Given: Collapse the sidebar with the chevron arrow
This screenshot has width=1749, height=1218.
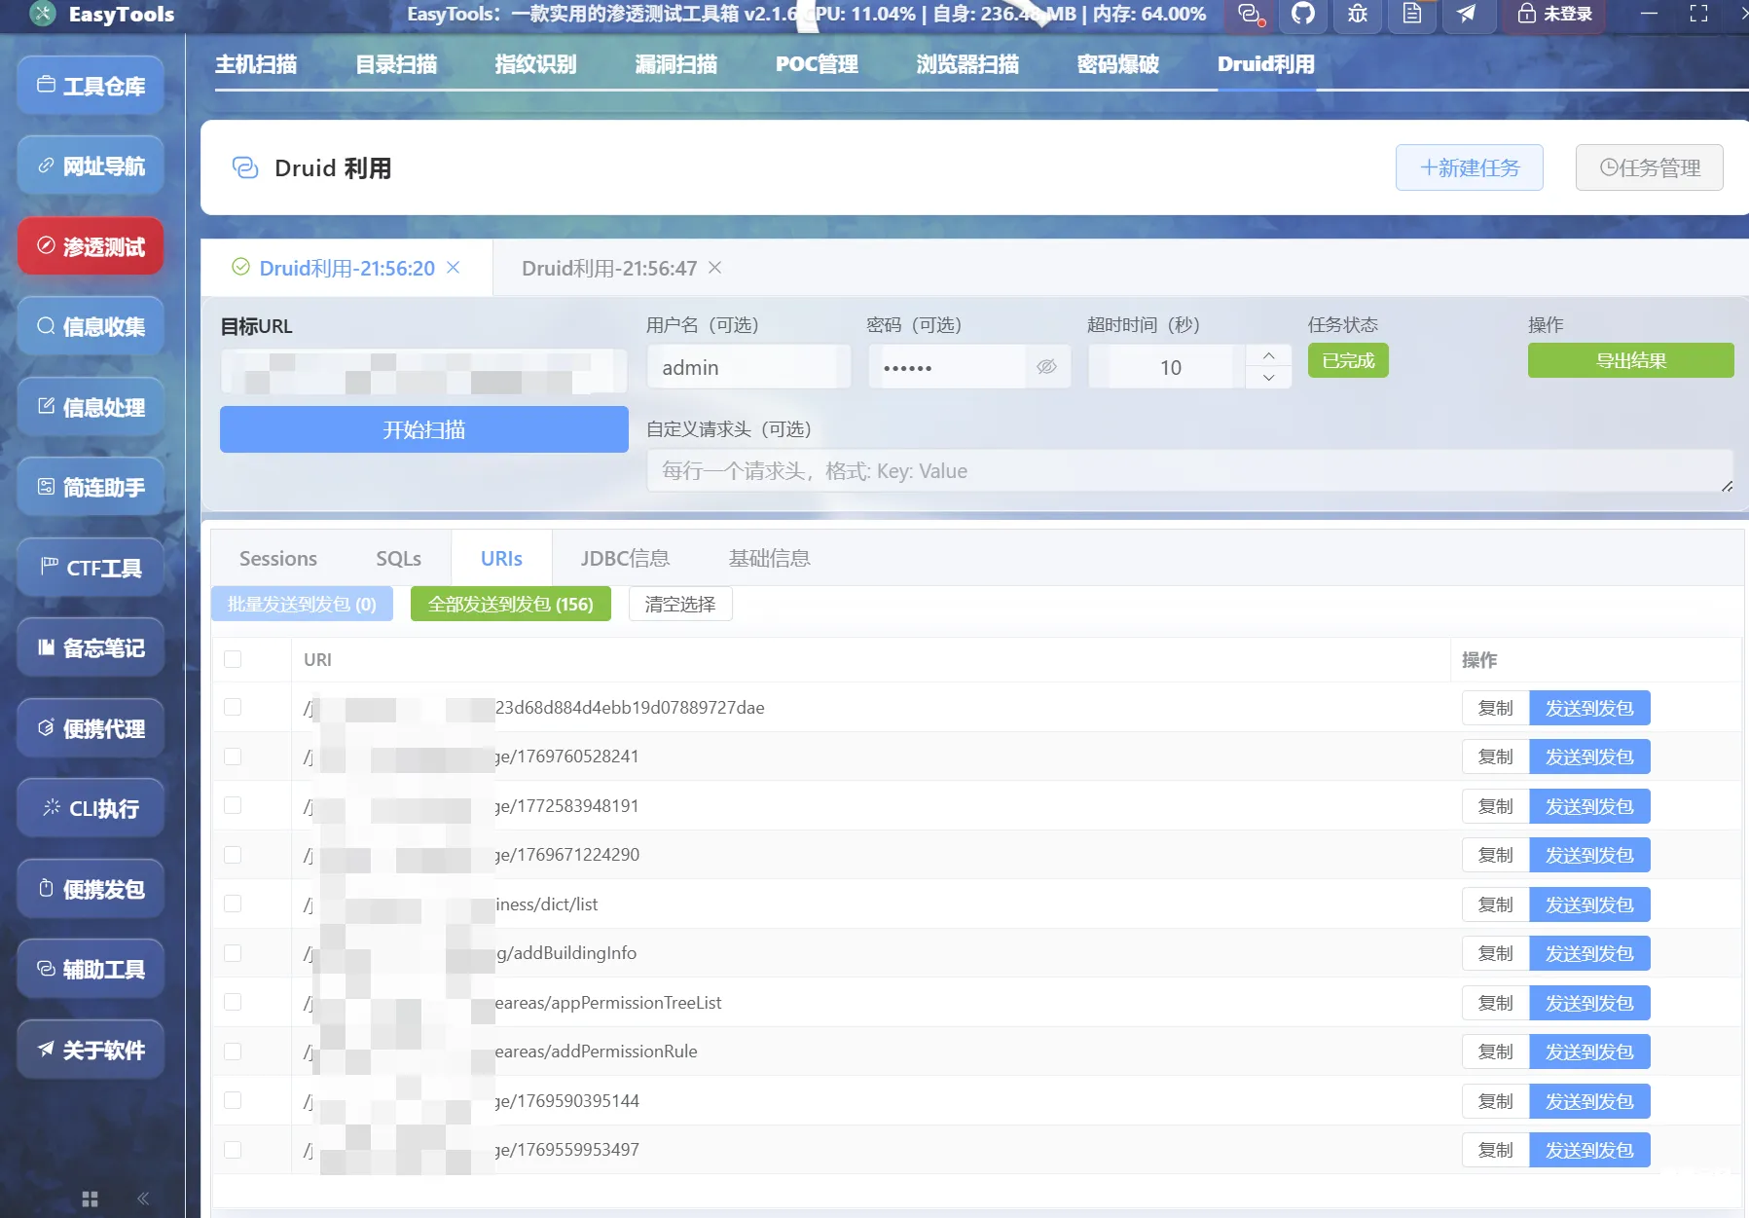Looking at the screenshot, I should 143,1199.
